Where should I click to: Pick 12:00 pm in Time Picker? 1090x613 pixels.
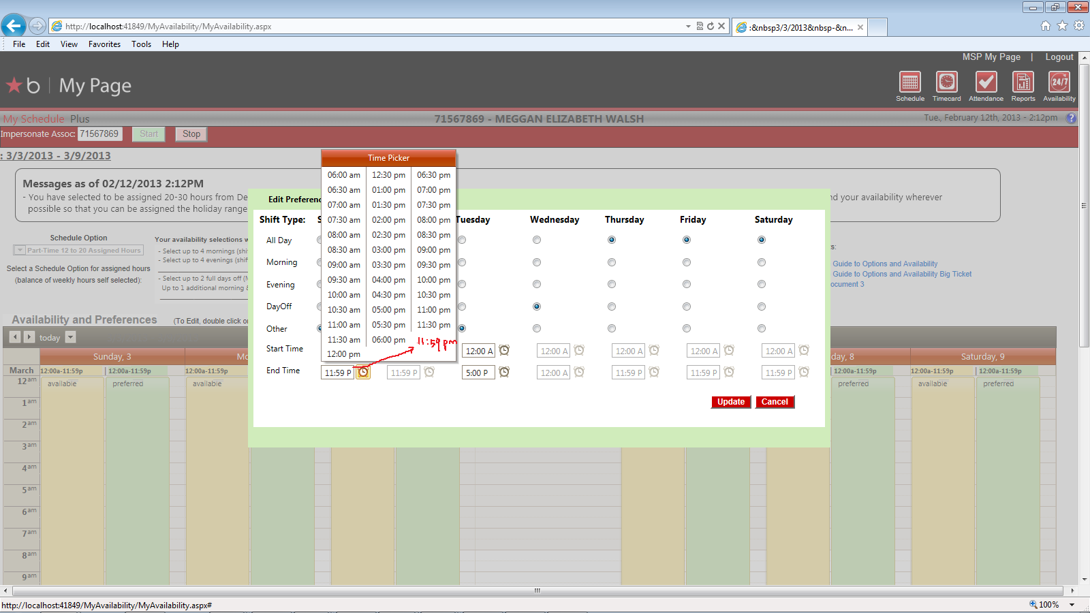tap(343, 354)
